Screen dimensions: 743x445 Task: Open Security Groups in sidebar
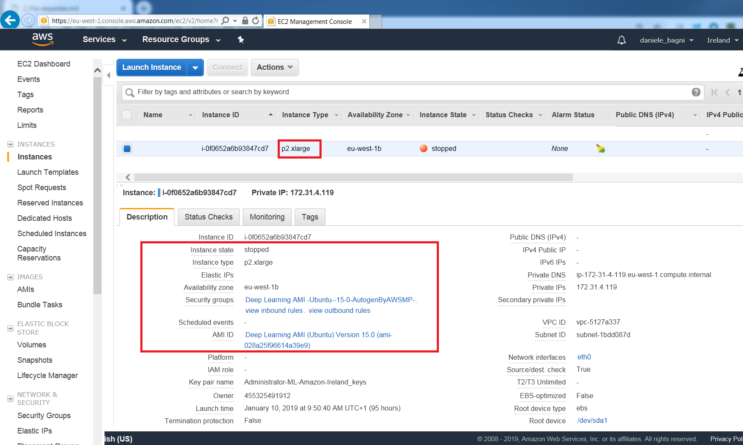pos(44,416)
